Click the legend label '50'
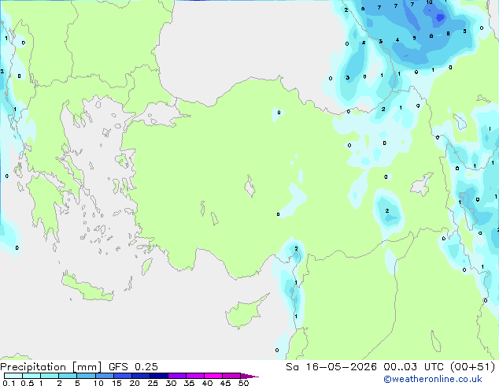This screenshot has height=386, width=499. pos(243,383)
